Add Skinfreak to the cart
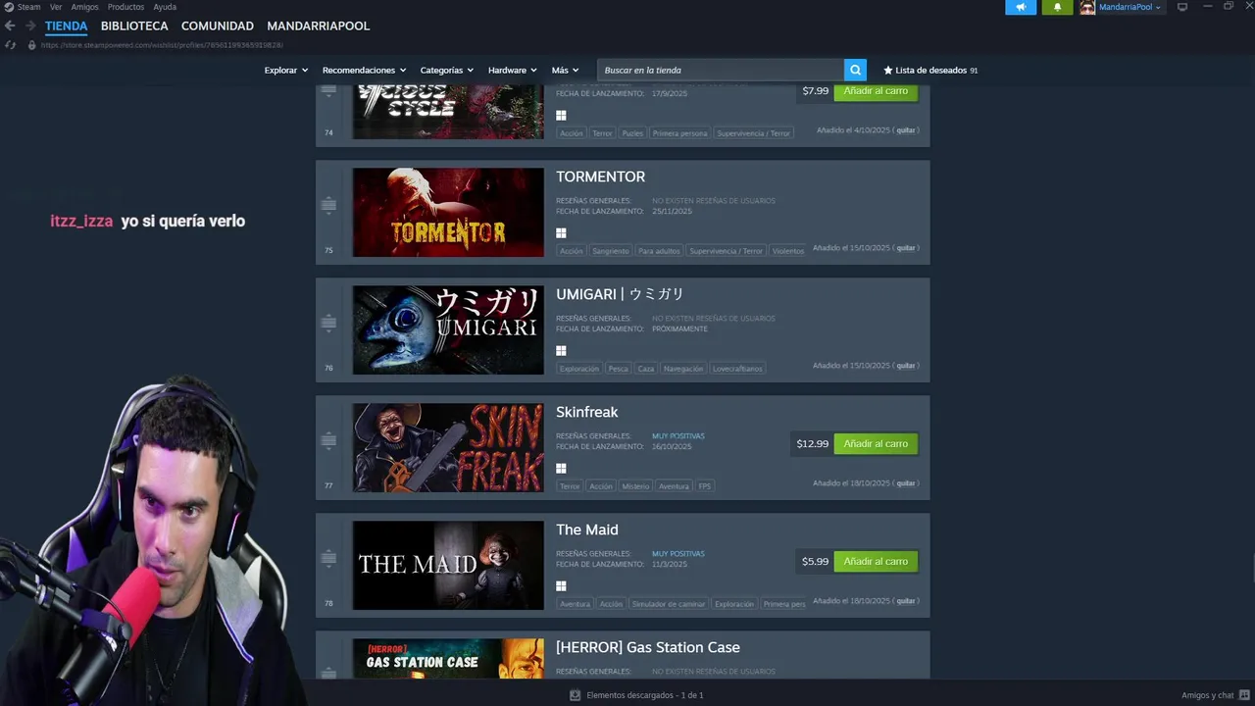Viewport: 1255px width, 706px height. point(876,443)
